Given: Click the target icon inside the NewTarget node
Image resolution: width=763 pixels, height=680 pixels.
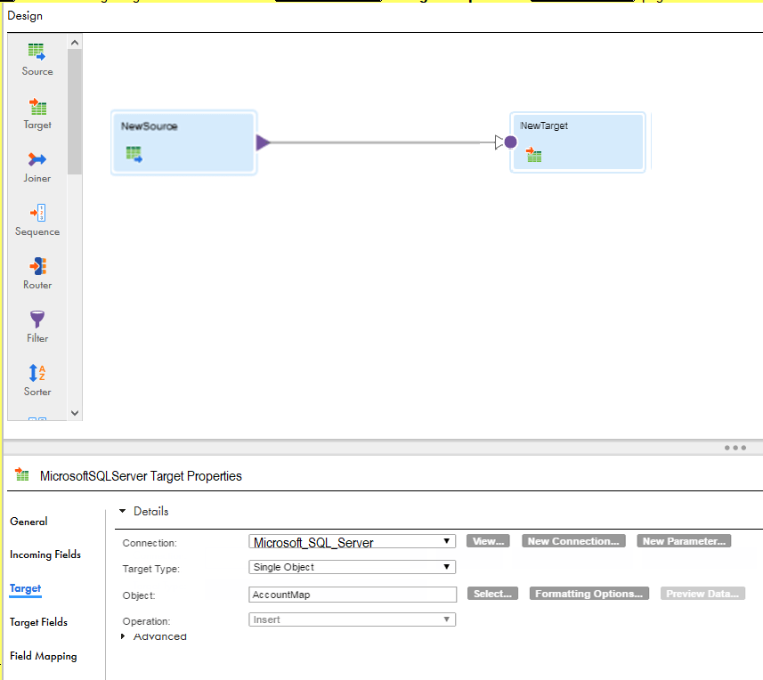Looking at the screenshot, I should coord(533,154).
